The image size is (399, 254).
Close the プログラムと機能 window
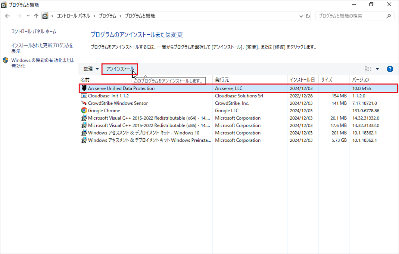[389, 5]
